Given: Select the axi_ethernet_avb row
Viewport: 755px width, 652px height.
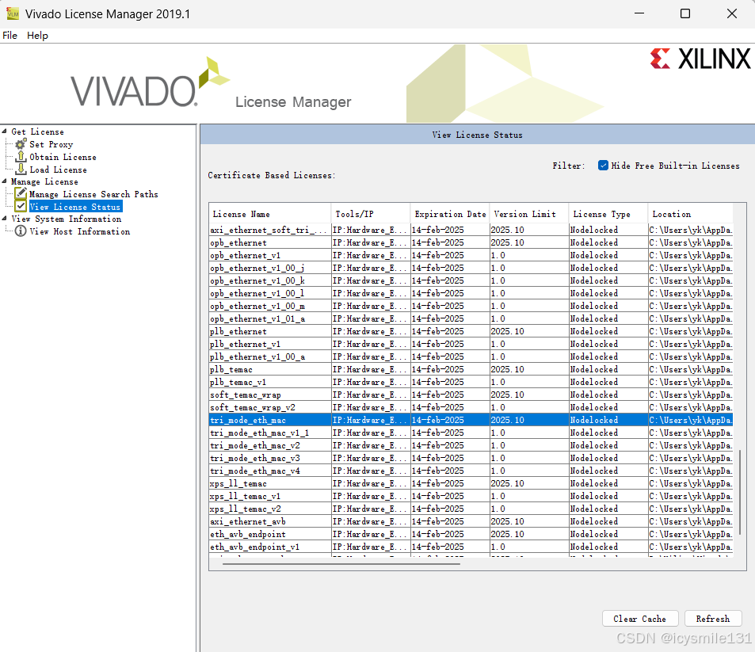Looking at the screenshot, I should 471,521.
